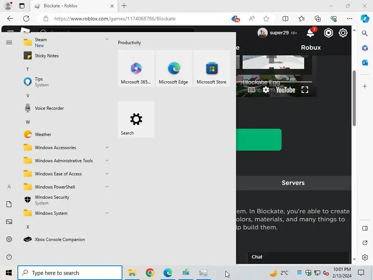Open the Robux icon in Roblox header
373x280 pixels.
click(328, 33)
